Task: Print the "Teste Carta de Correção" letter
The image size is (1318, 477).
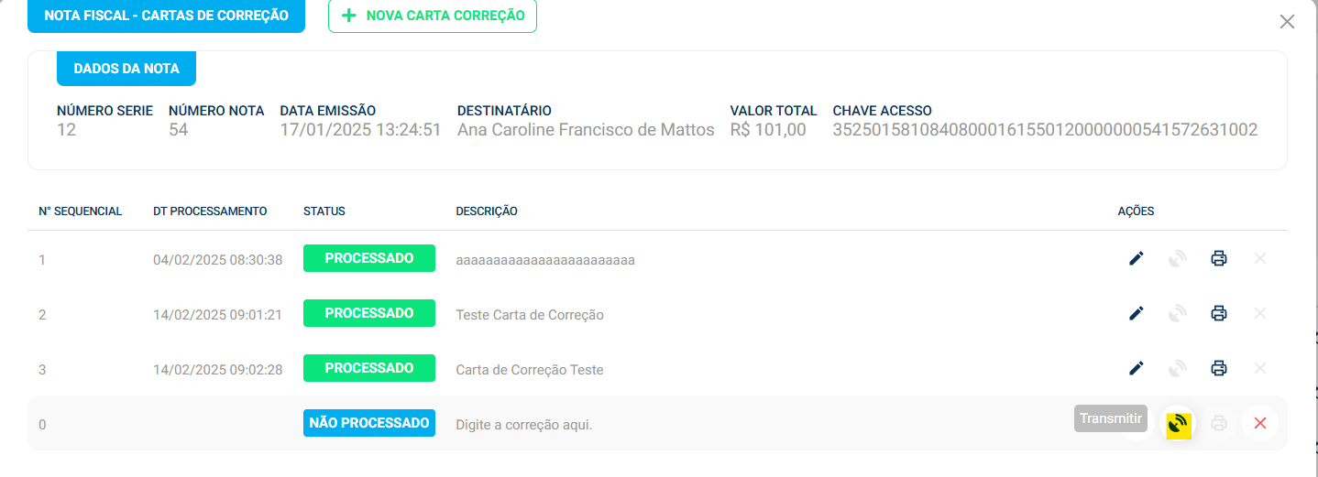Action: click(x=1218, y=314)
